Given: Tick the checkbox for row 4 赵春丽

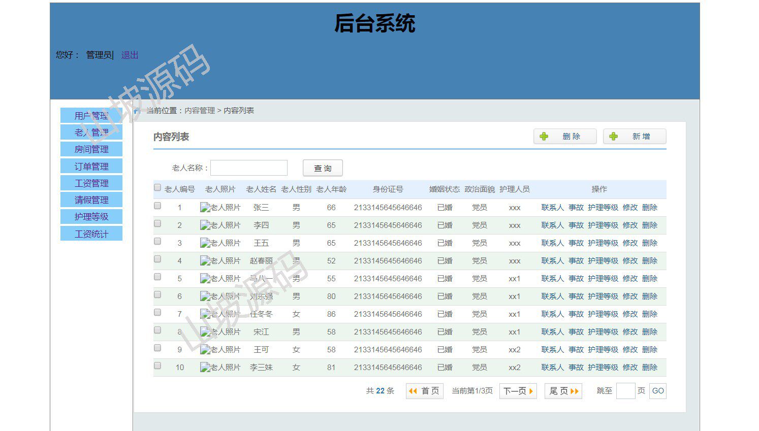Looking at the screenshot, I should coord(157,259).
